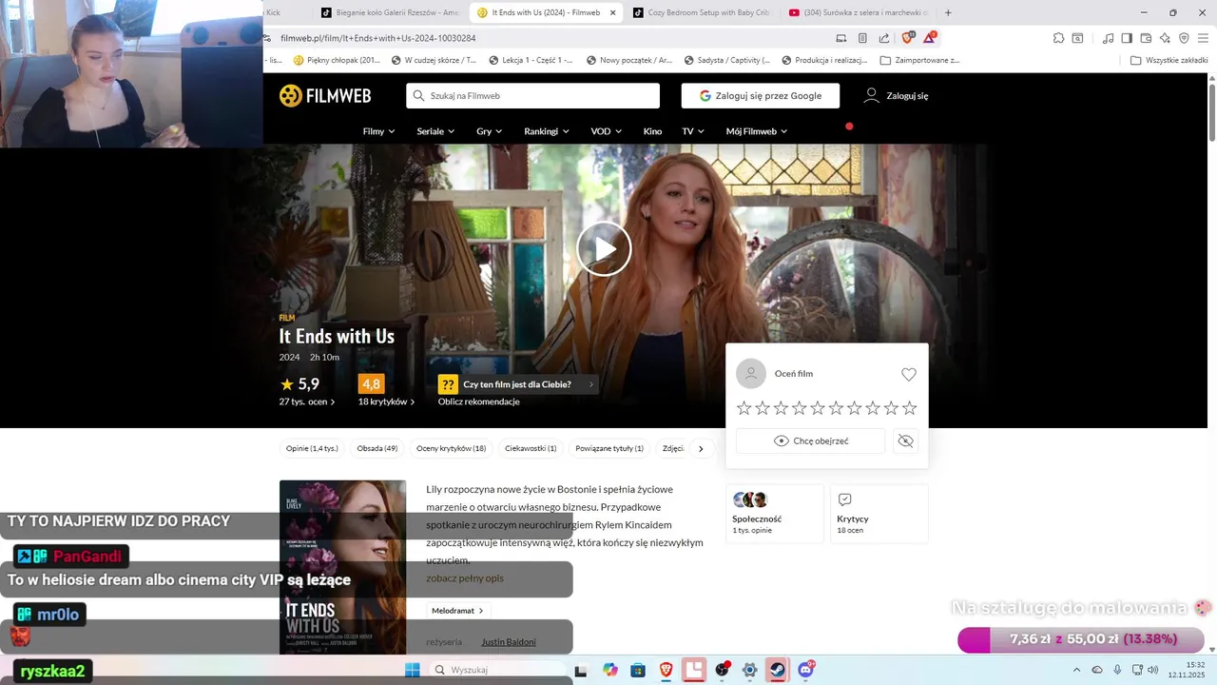Viewport: 1217px width, 685px height.
Task: Click the Brave browser taskbar icon
Action: [x=666, y=670]
